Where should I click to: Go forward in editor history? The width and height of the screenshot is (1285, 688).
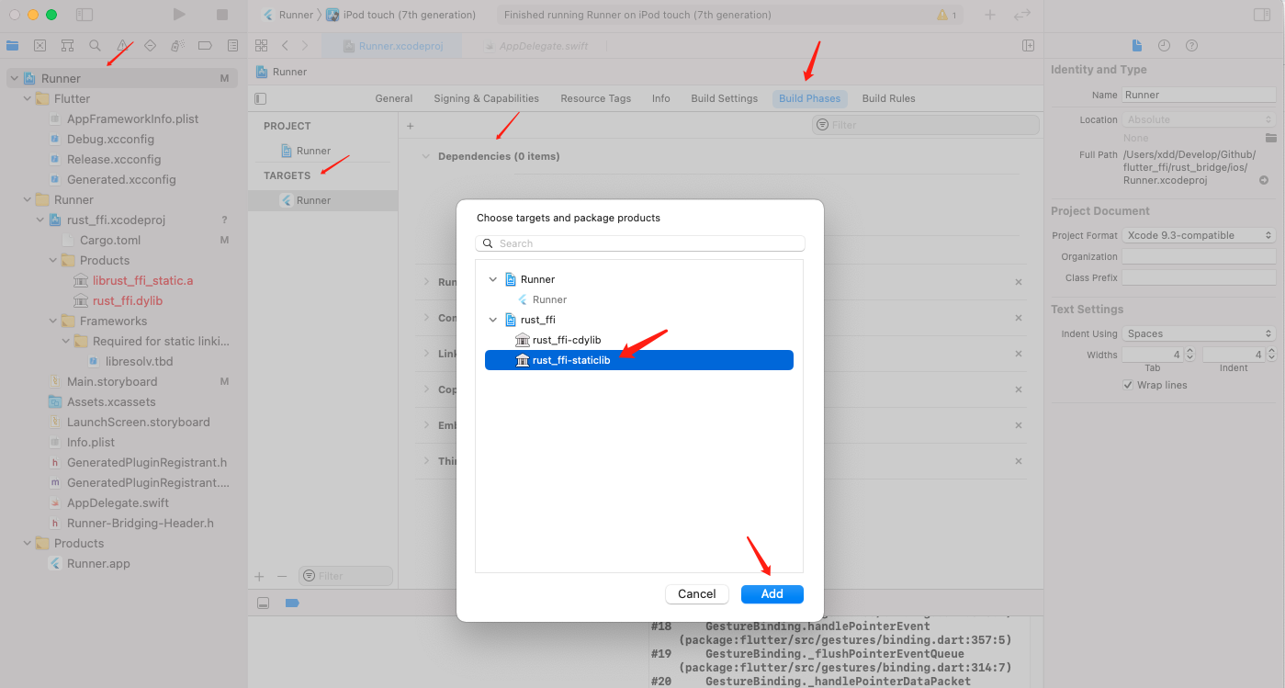tap(305, 45)
